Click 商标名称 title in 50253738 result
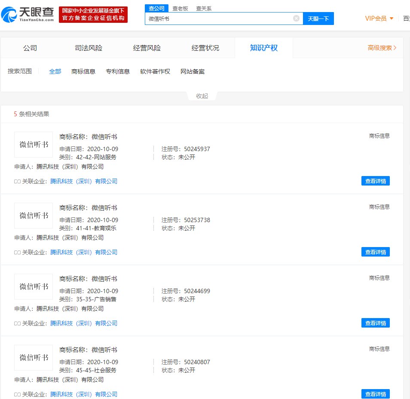Viewport: 410px width, 399px height. click(x=88, y=207)
